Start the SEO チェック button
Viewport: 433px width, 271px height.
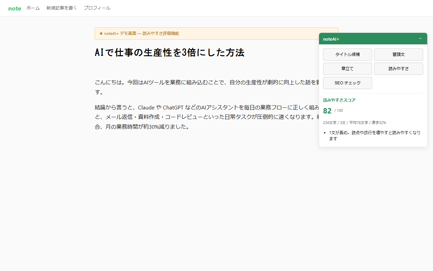pyautogui.click(x=347, y=83)
